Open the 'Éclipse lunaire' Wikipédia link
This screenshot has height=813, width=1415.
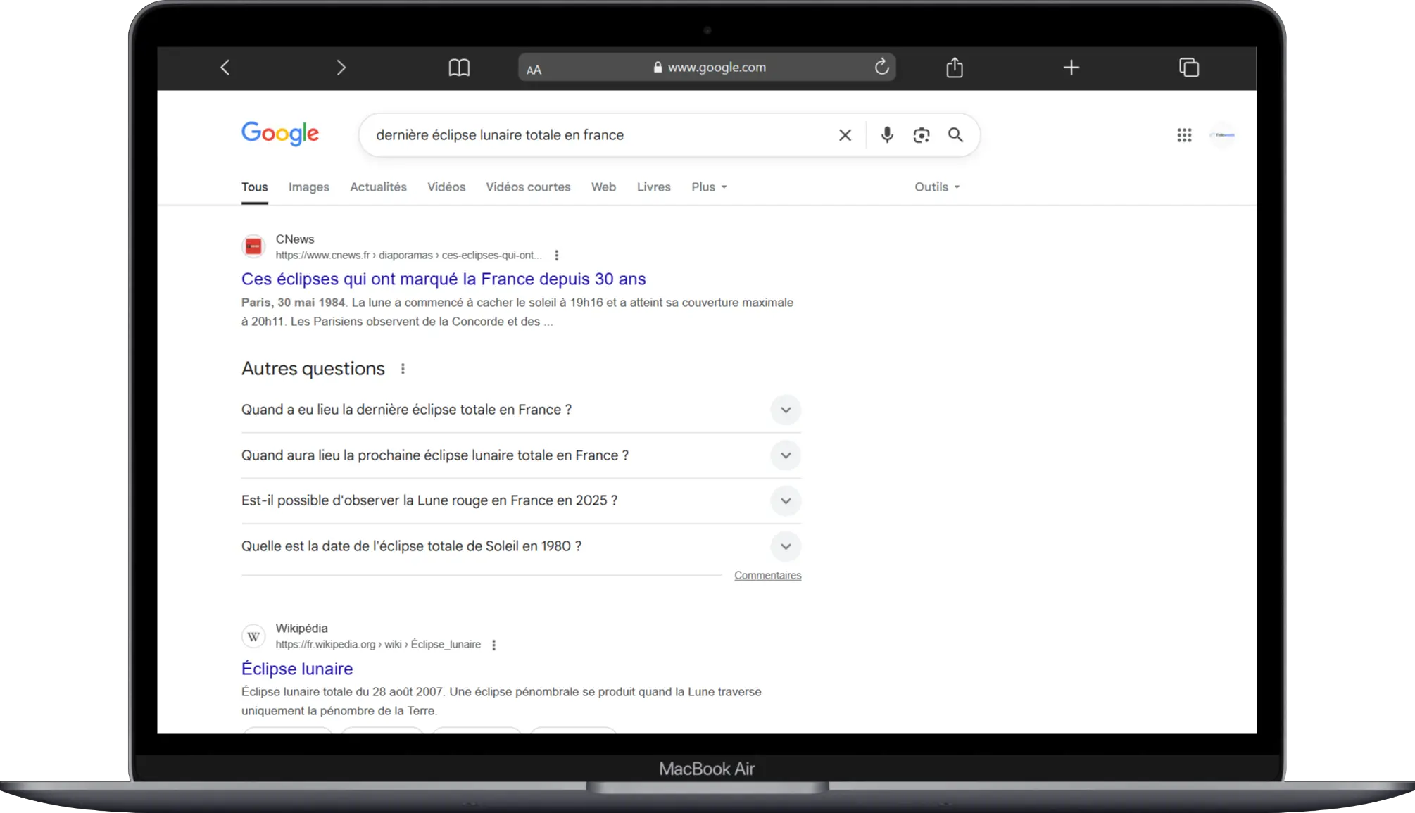click(297, 669)
